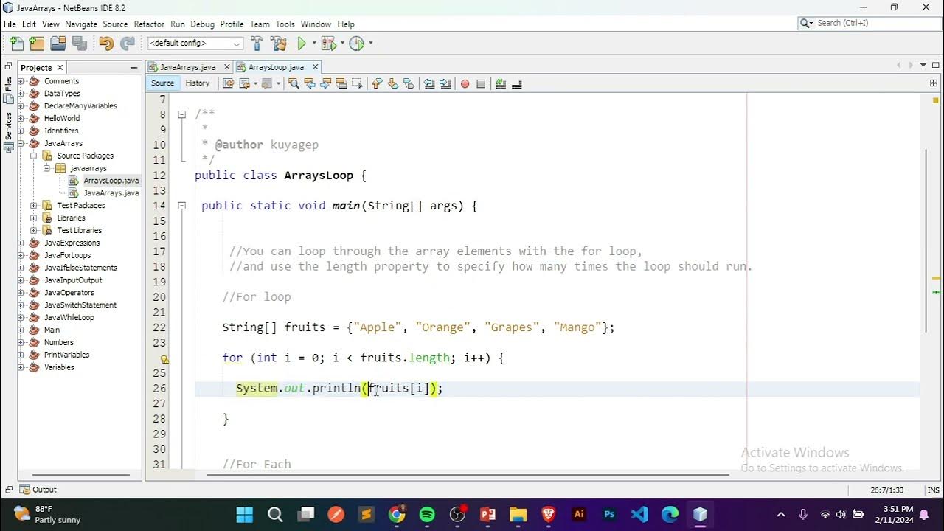Image resolution: width=944 pixels, height=531 pixels.
Task: Expand the Test Packages node
Action: tap(34, 206)
